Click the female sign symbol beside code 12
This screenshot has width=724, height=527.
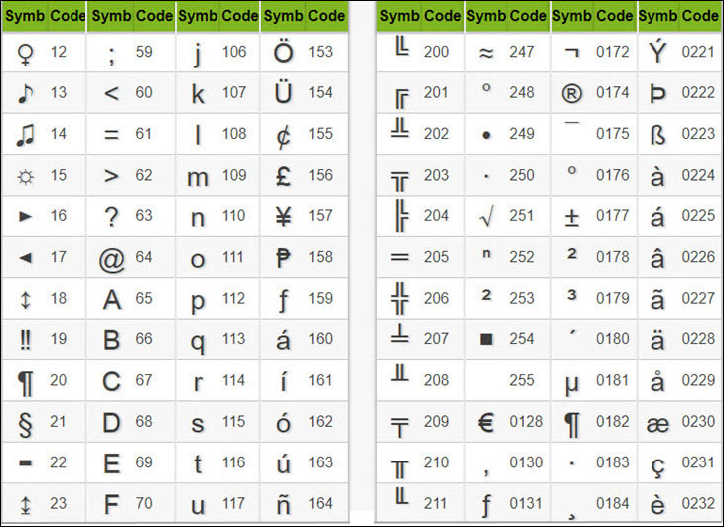[25, 54]
